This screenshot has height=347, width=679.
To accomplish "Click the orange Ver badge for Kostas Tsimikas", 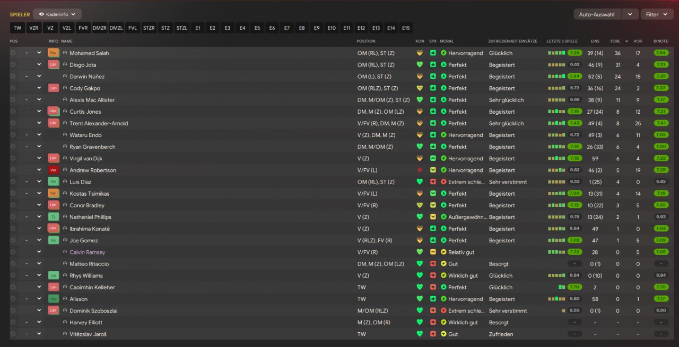I will [53, 194].
